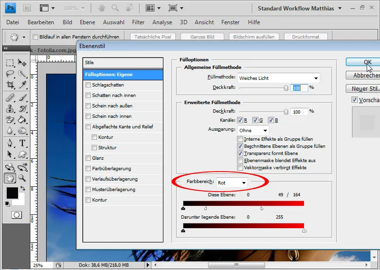The height and width of the screenshot is (270, 380).
Task: Select the Path Selection arrow tool
Action: (9, 154)
